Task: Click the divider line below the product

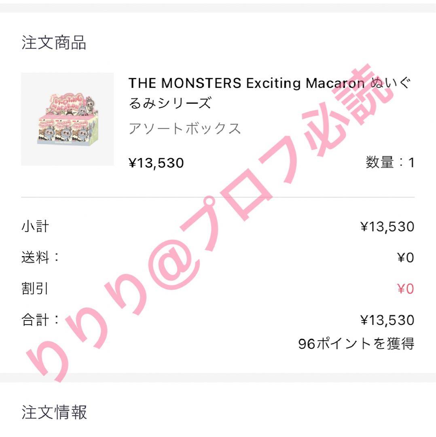Action: click(218, 197)
